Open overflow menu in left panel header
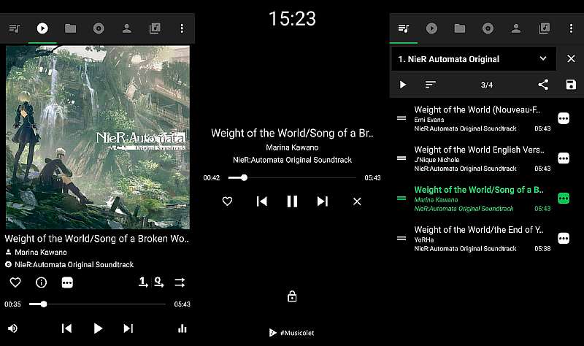The width and height of the screenshot is (584, 346). pyautogui.click(x=182, y=28)
